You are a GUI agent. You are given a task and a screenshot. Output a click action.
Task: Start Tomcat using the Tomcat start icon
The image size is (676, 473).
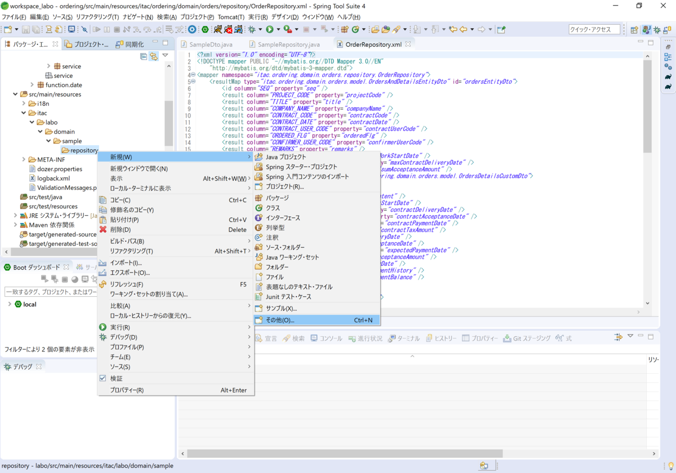click(219, 29)
